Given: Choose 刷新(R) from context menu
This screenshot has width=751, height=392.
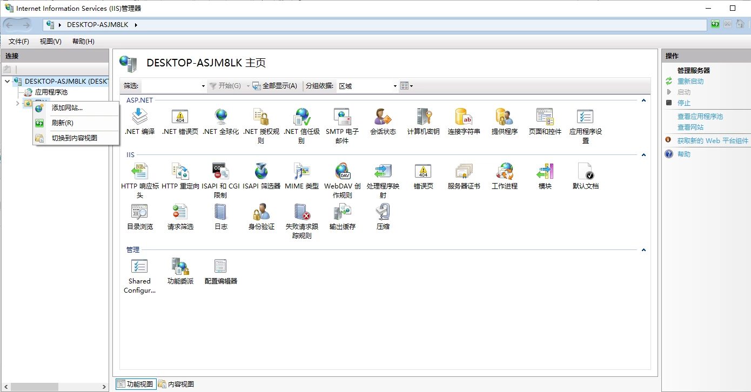Looking at the screenshot, I should tap(76, 123).
